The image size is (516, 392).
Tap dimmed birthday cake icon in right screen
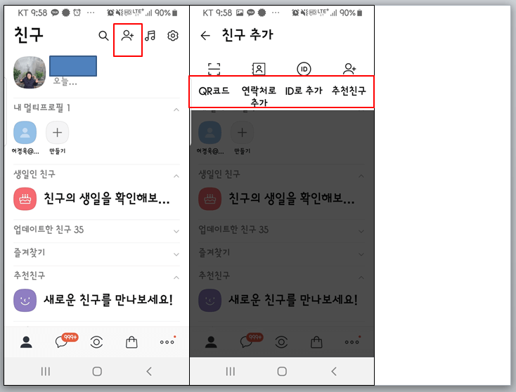210,199
